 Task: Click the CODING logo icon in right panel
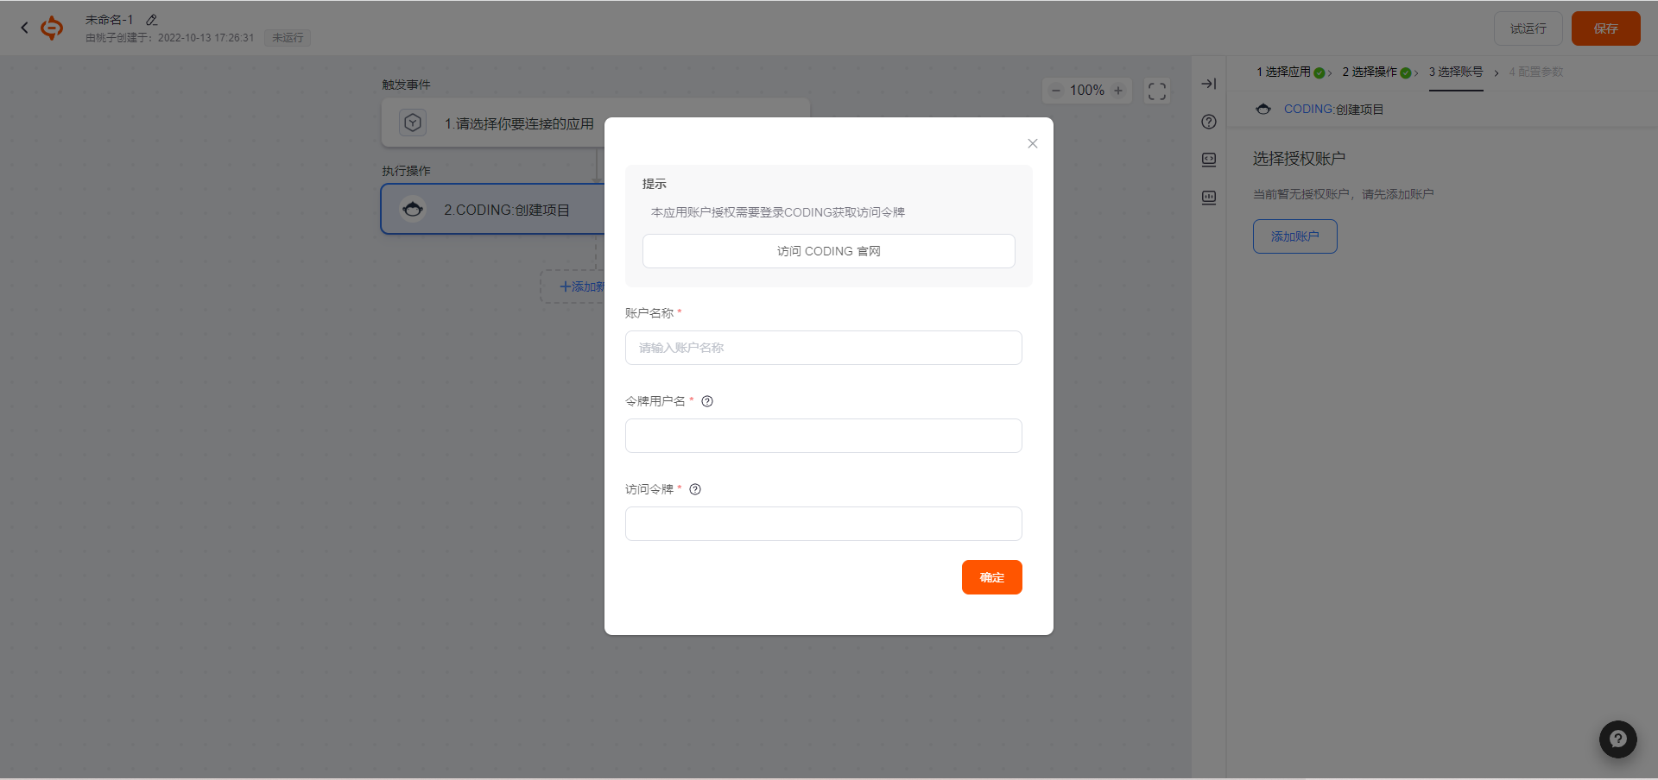(1263, 110)
